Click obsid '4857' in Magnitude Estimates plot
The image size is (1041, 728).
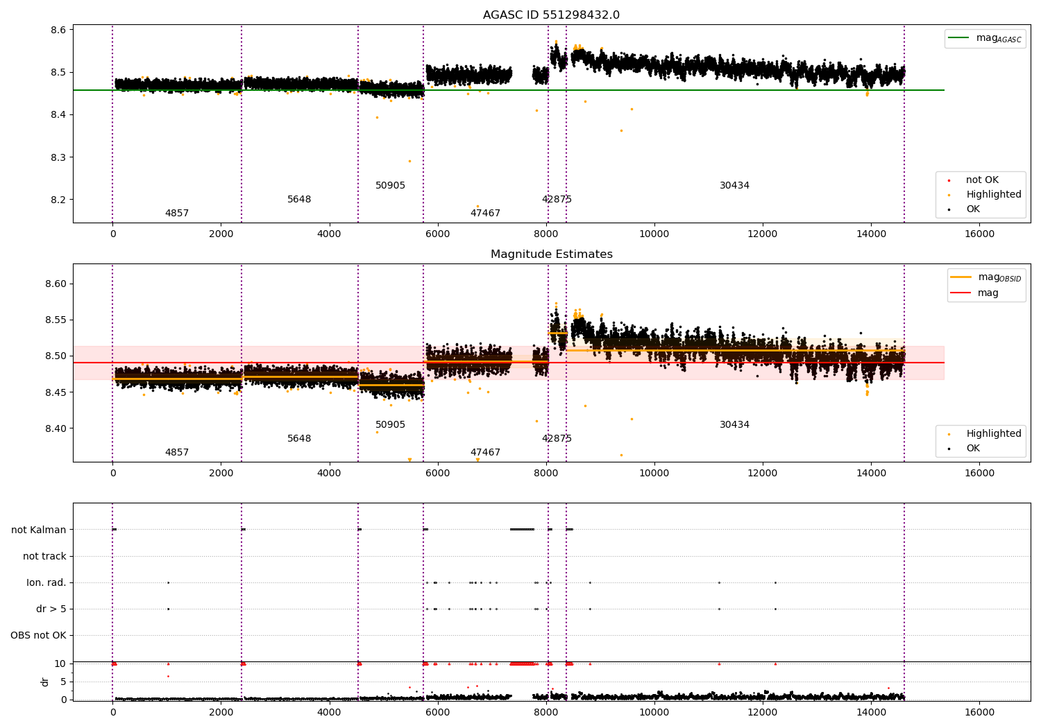coord(177,453)
